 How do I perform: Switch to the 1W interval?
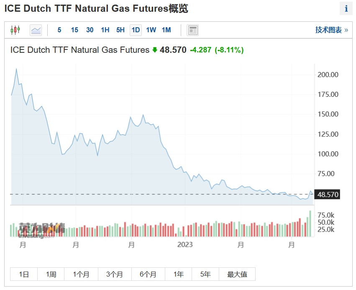pos(151,30)
